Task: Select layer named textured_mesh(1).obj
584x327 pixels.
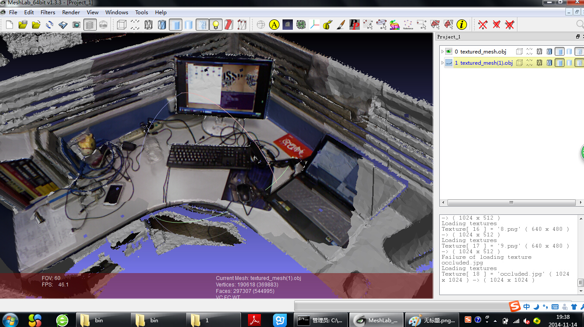Action: click(486, 63)
